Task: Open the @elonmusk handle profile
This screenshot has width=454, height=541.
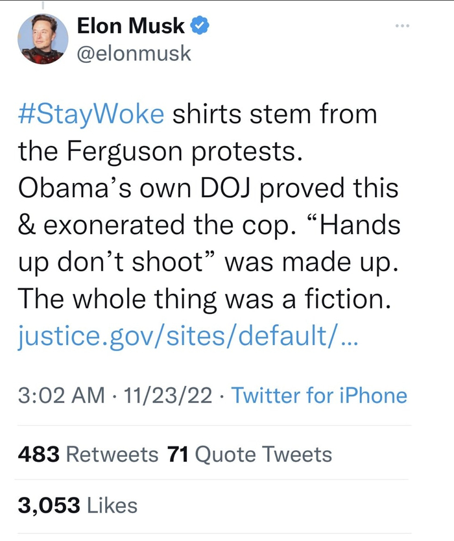Action: [x=134, y=52]
